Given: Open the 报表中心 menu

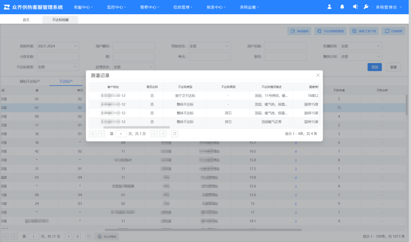Looking at the screenshot, I should click(216, 7).
